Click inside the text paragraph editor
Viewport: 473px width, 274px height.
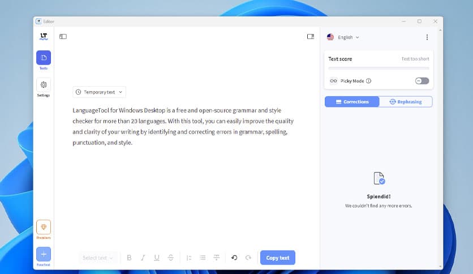click(x=183, y=126)
